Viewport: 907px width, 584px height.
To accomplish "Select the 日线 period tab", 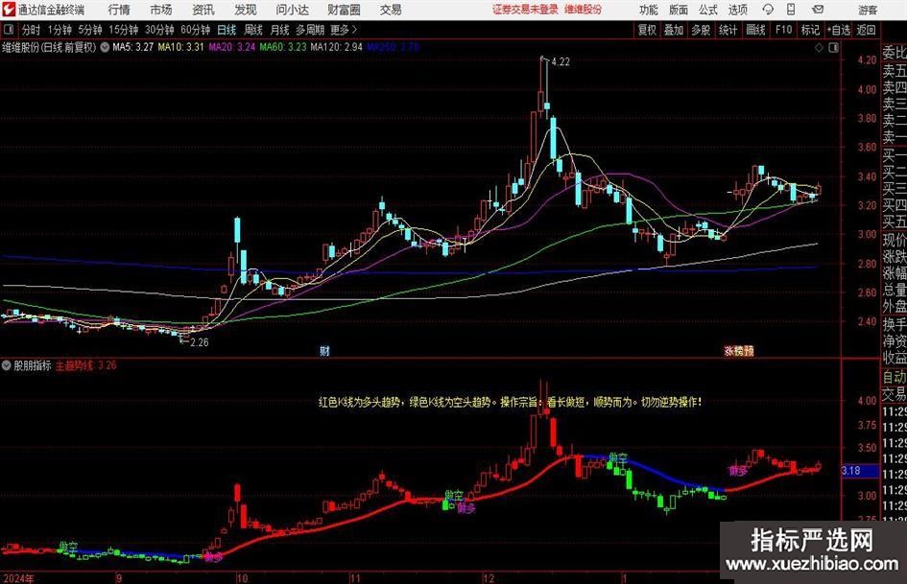I will coord(227,30).
